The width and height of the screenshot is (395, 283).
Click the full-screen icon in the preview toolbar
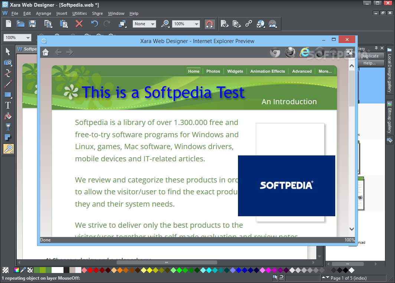(x=349, y=52)
